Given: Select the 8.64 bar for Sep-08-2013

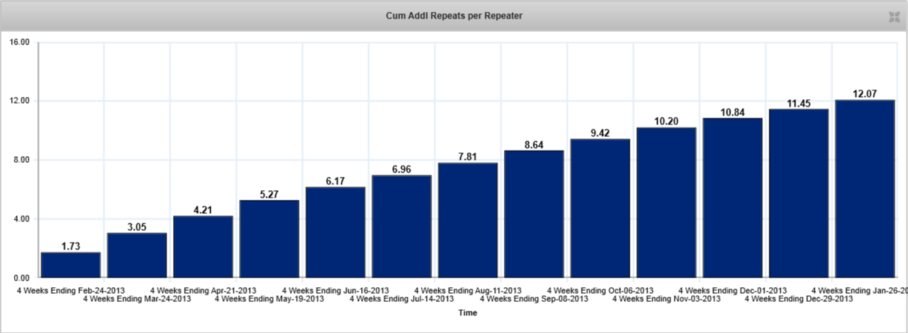Looking at the screenshot, I should point(534,214).
